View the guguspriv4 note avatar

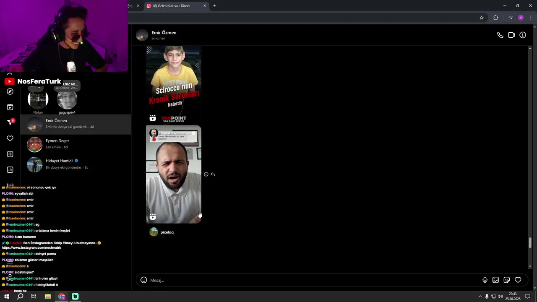point(67,99)
